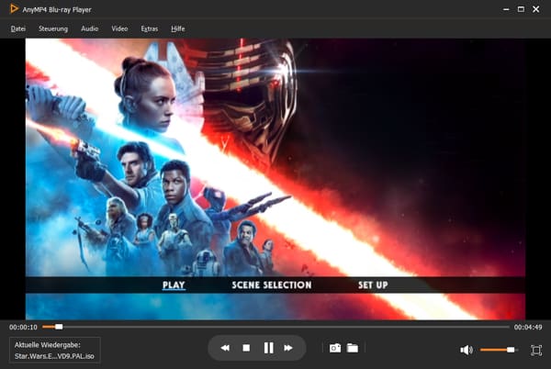Select SCENE SELECTION in disc menu
551x369 pixels.
272,285
